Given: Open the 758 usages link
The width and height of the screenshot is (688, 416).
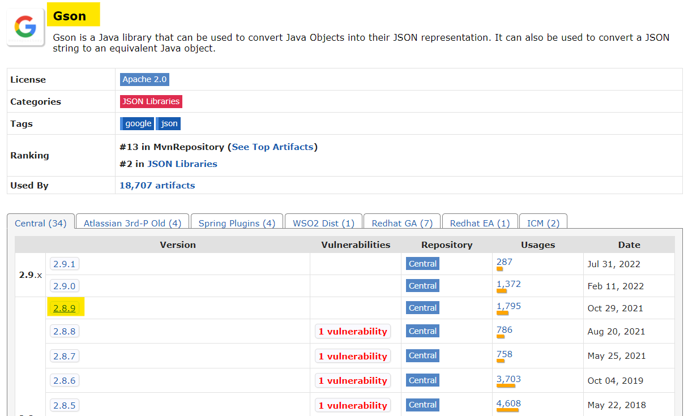Looking at the screenshot, I should (x=504, y=354).
